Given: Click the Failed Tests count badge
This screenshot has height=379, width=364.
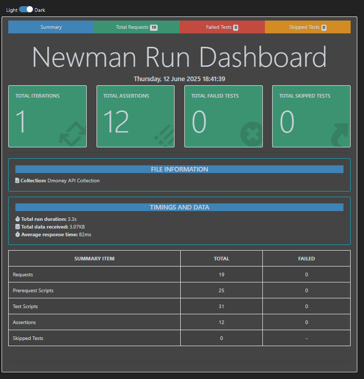Looking at the screenshot, I should [x=236, y=27].
